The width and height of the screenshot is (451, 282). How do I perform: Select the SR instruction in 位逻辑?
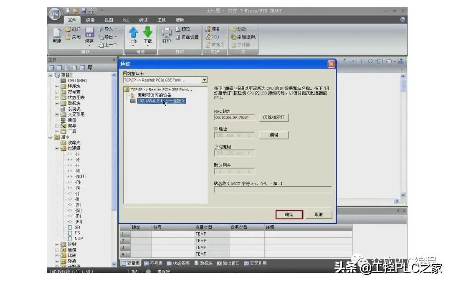77,227
